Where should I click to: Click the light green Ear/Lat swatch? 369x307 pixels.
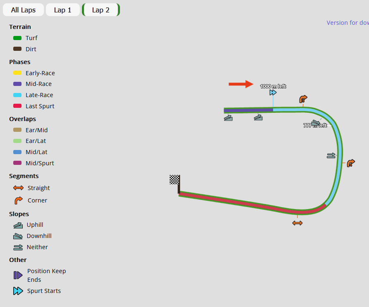coord(17,141)
